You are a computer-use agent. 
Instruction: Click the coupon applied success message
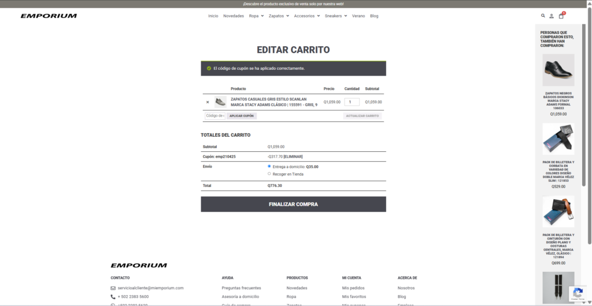point(259,68)
